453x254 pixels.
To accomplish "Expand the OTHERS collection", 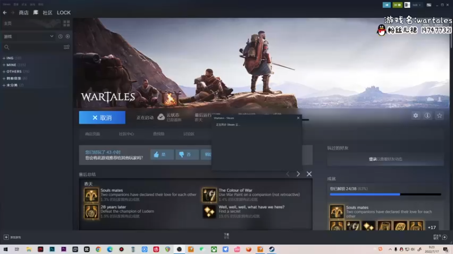I will coord(16,72).
